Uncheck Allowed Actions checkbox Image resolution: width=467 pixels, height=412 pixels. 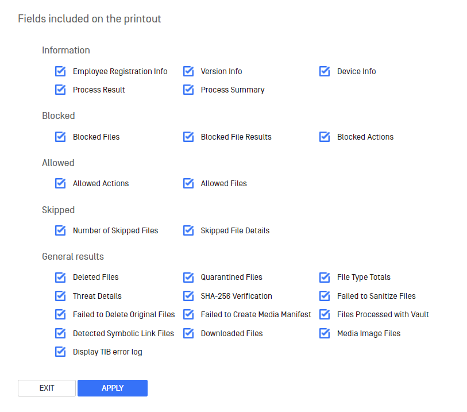tap(60, 183)
